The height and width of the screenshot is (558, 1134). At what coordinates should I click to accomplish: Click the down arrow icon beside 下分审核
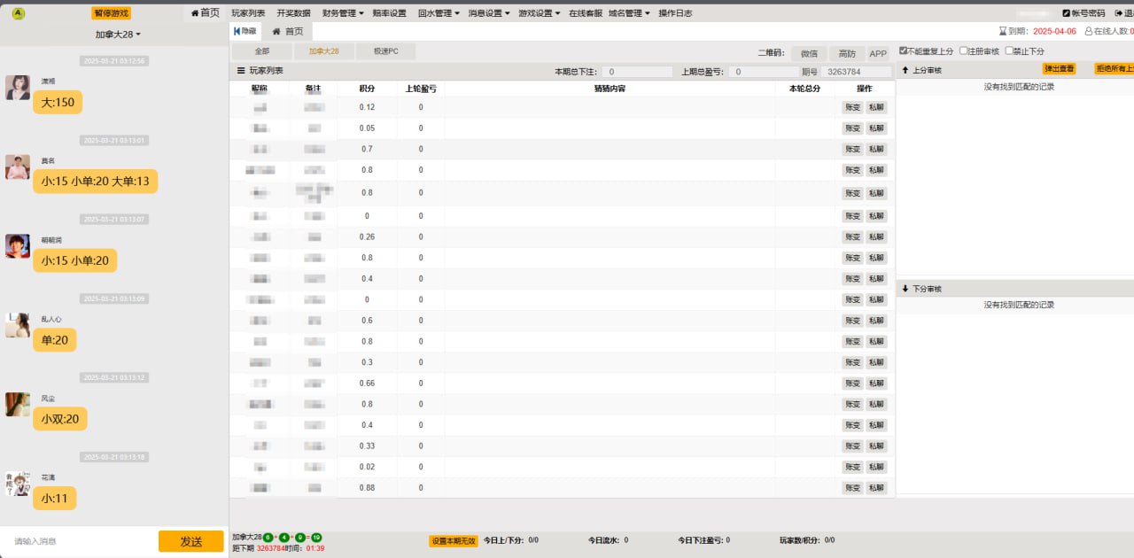905,288
